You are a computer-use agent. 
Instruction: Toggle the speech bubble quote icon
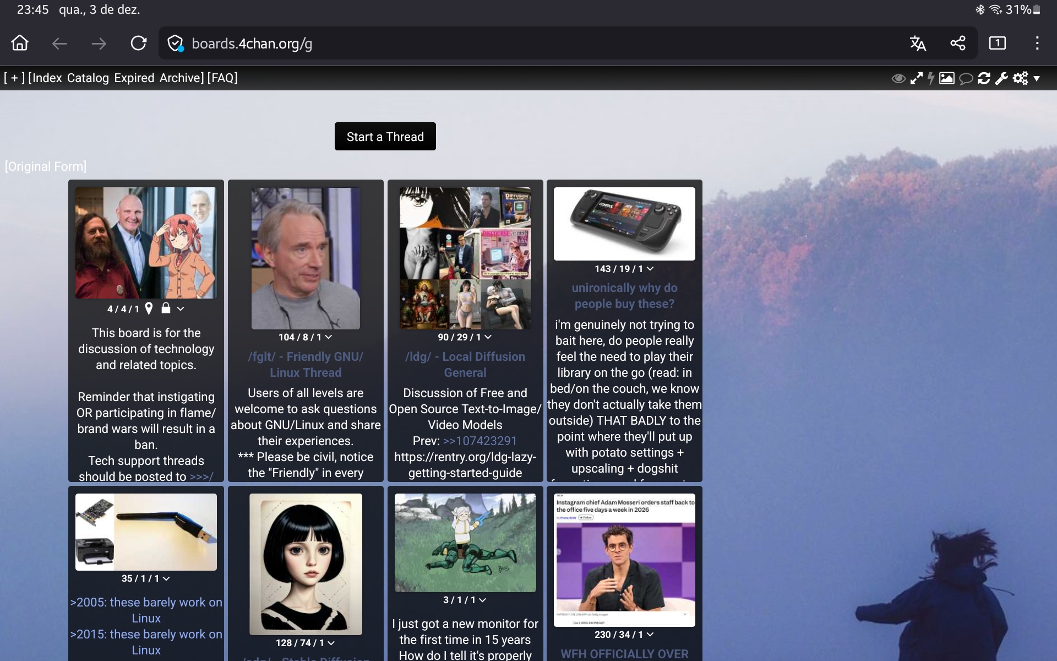pyautogui.click(x=966, y=78)
